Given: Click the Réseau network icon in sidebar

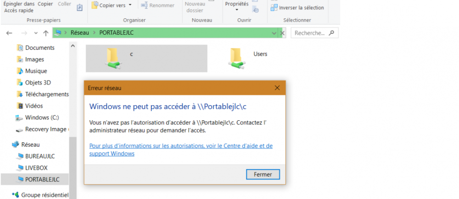Looking at the screenshot, I should pyautogui.click(x=15, y=145).
